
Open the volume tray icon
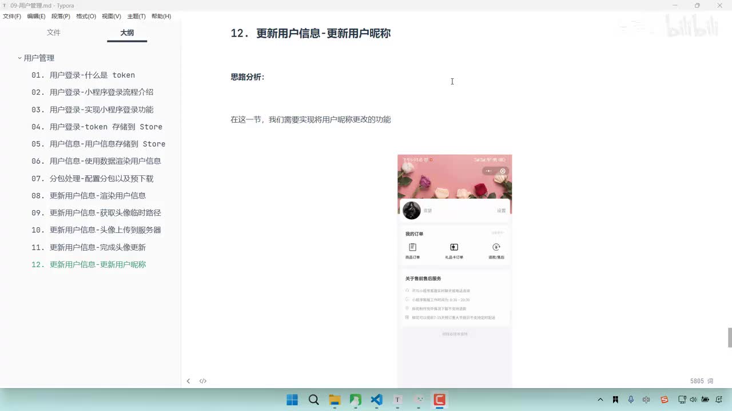click(693, 400)
